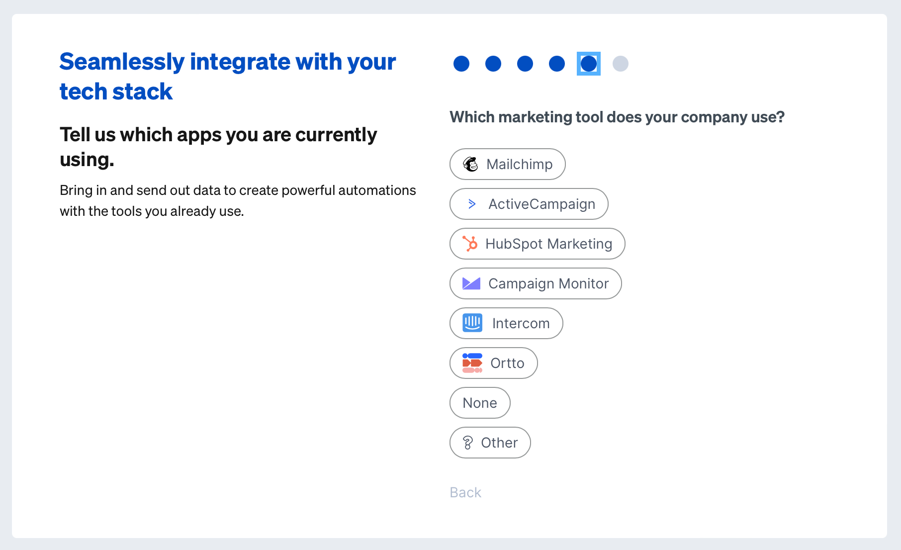Jump to the first progress step dot
Screen dimensions: 901x550
[x=461, y=64]
